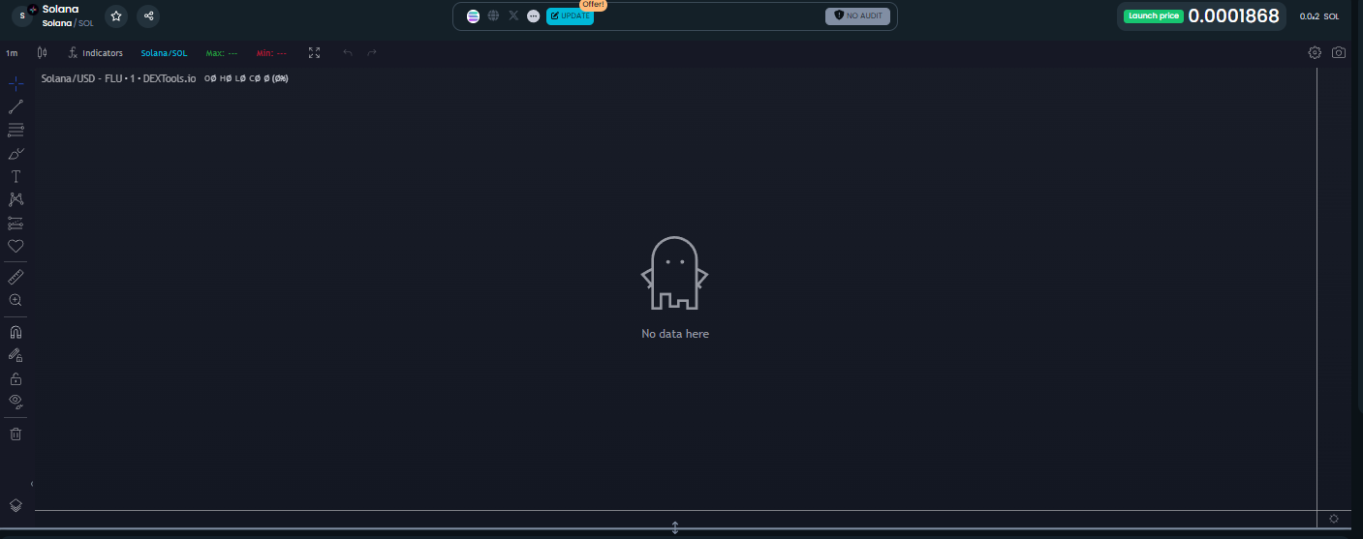Screen dimensions: 1363x539
Task: Click the chart resize handle at bottom
Action: click(675, 527)
